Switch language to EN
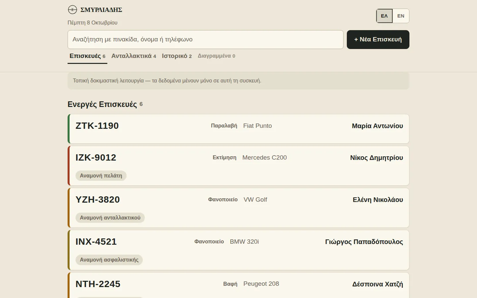Image resolution: width=477 pixels, height=298 pixels. (401, 16)
